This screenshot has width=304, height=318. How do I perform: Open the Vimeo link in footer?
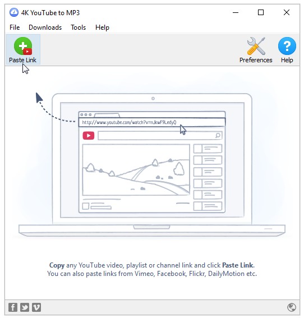pyautogui.click(x=36, y=307)
